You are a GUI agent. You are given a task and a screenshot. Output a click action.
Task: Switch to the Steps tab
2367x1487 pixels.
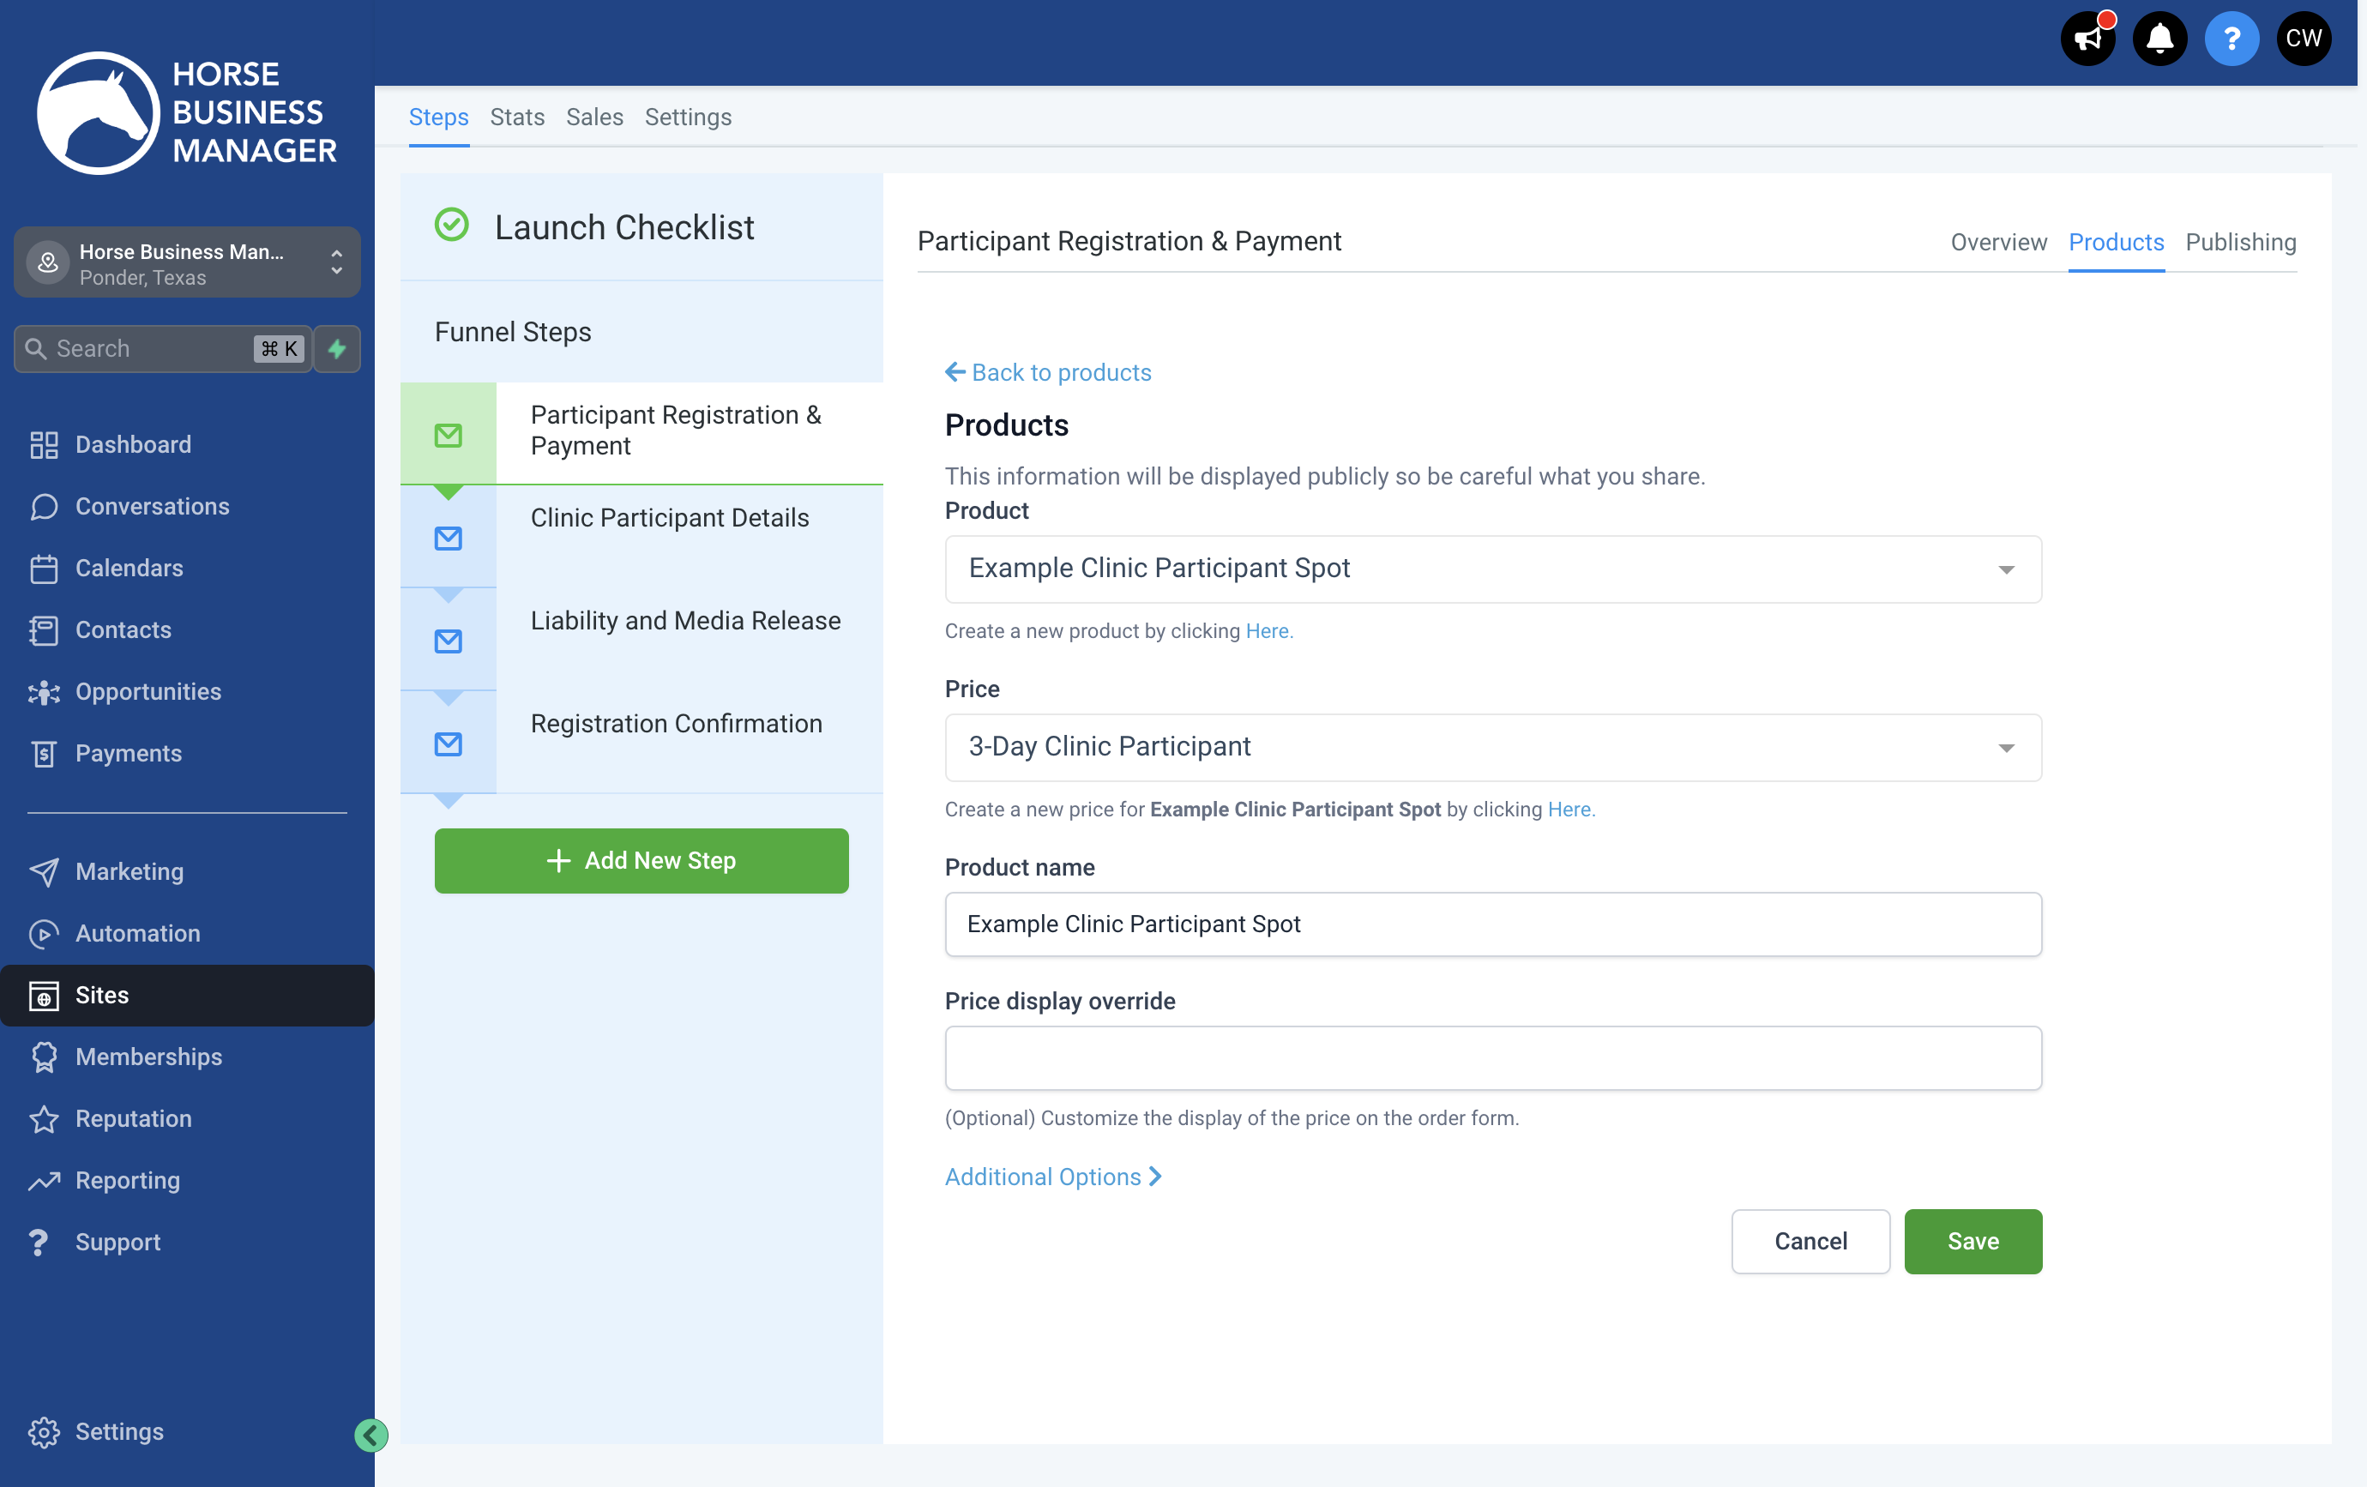(438, 117)
